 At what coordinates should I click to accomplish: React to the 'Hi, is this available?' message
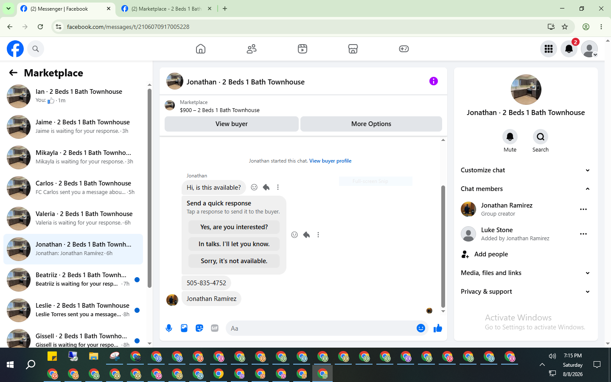coord(254,187)
